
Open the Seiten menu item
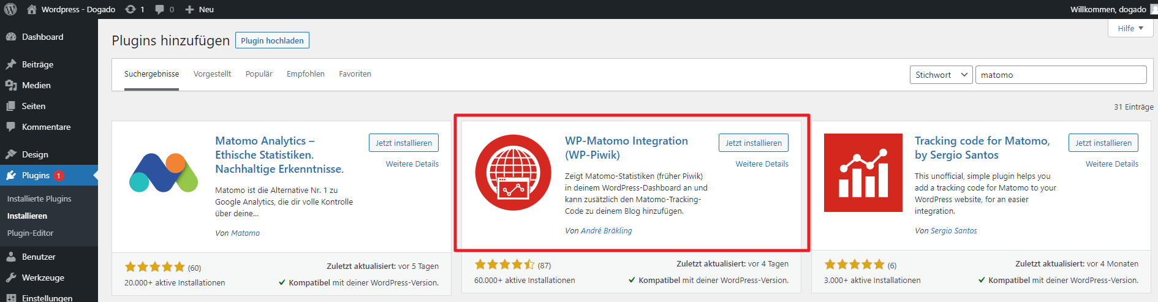click(x=49, y=106)
